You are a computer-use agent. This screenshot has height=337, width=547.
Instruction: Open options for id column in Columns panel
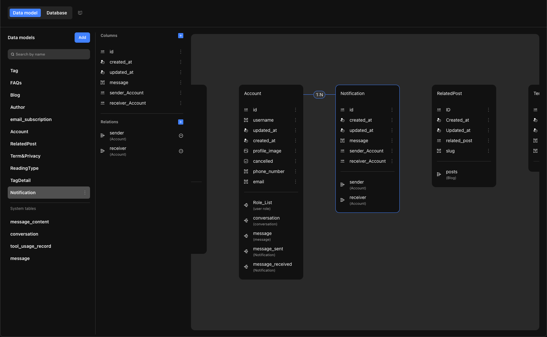[181, 52]
